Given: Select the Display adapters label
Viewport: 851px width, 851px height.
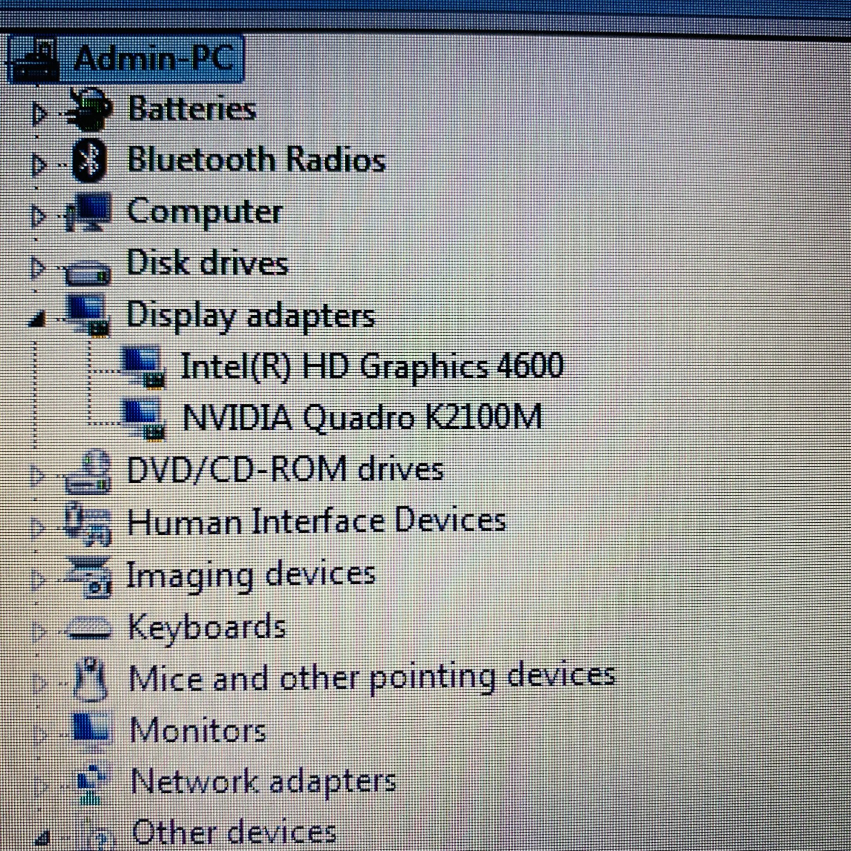Looking at the screenshot, I should 251,316.
